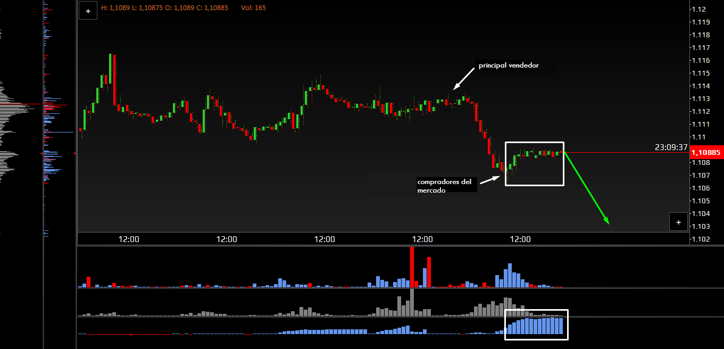Click the 'Vol: 165' volume readout
724x349 pixels.
pyautogui.click(x=253, y=8)
